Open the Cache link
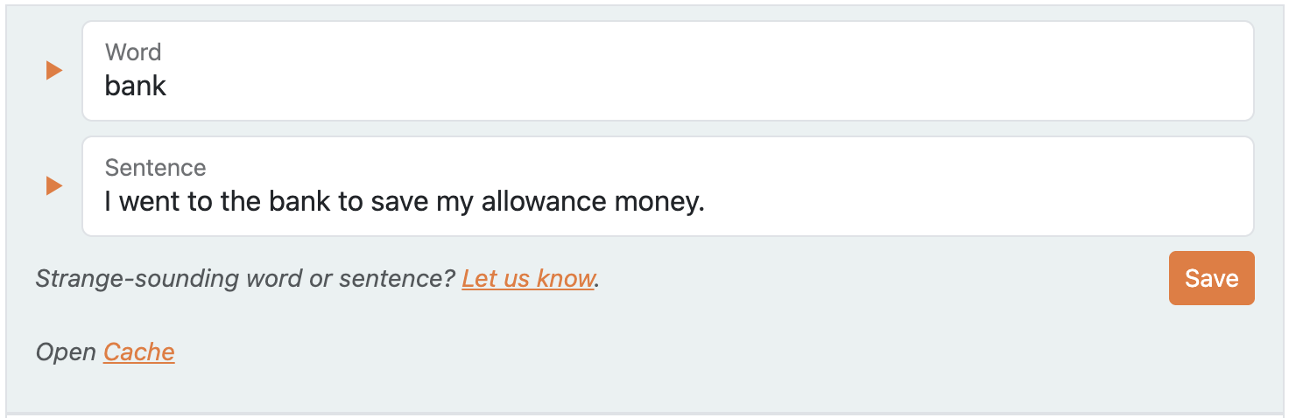This screenshot has width=1289, height=418. pos(139,352)
